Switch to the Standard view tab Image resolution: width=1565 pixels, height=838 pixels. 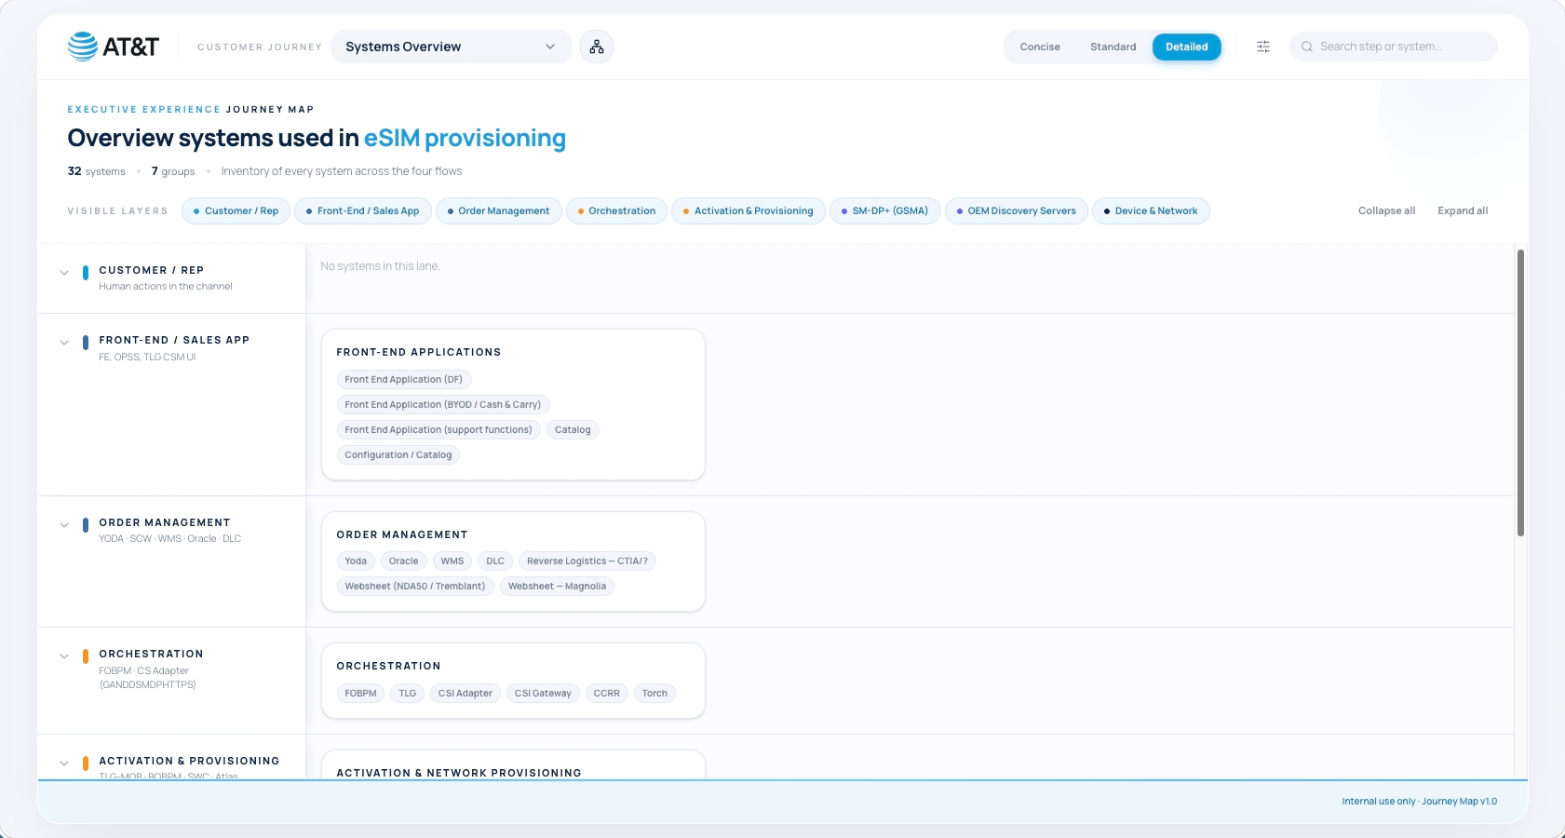pyautogui.click(x=1113, y=47)
